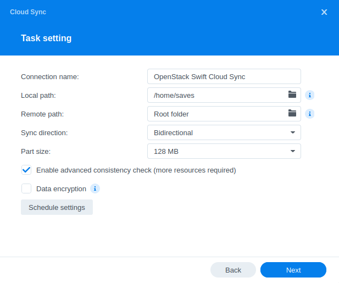Go Back to previous wizard step

click(233, 270)
